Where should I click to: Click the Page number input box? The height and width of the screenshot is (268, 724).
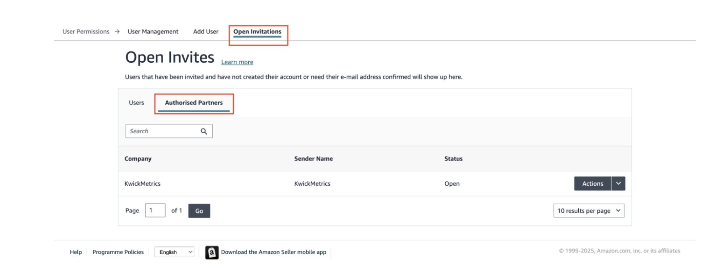tap(155, 210)
